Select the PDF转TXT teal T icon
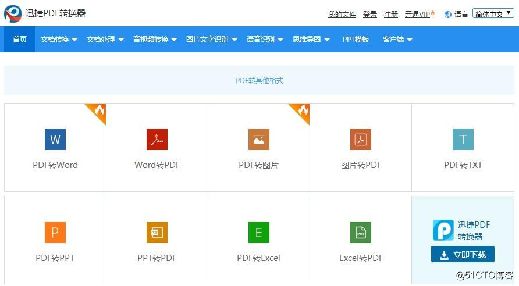Screen dimensions: 519x286 [x=463, y=140]
